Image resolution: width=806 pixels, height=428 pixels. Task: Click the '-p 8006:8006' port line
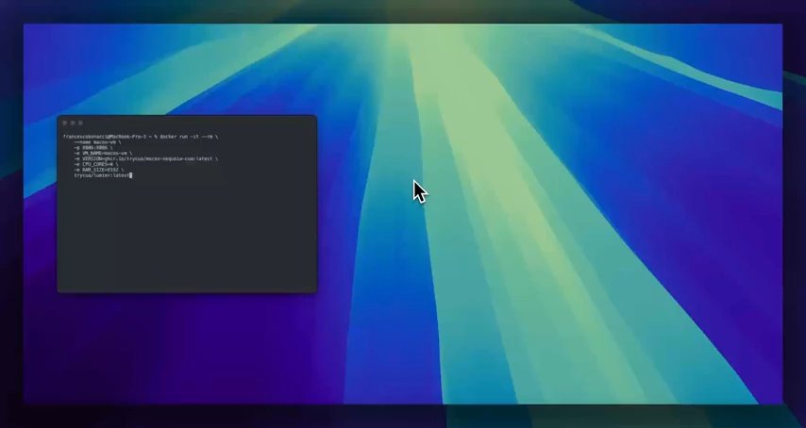[93, 148]
